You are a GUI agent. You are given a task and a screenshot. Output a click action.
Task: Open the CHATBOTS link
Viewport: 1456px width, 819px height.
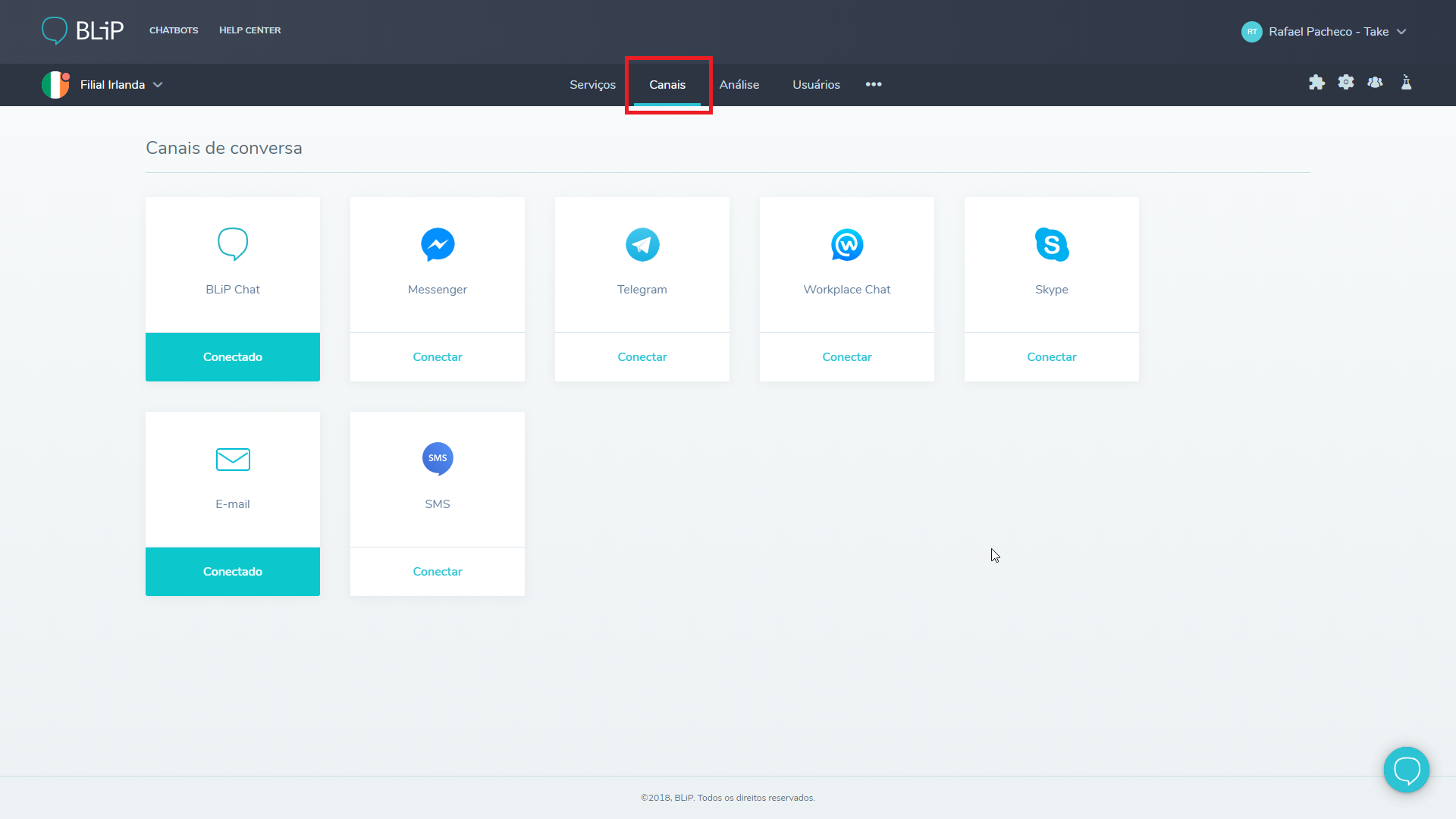tap(174, 30)
